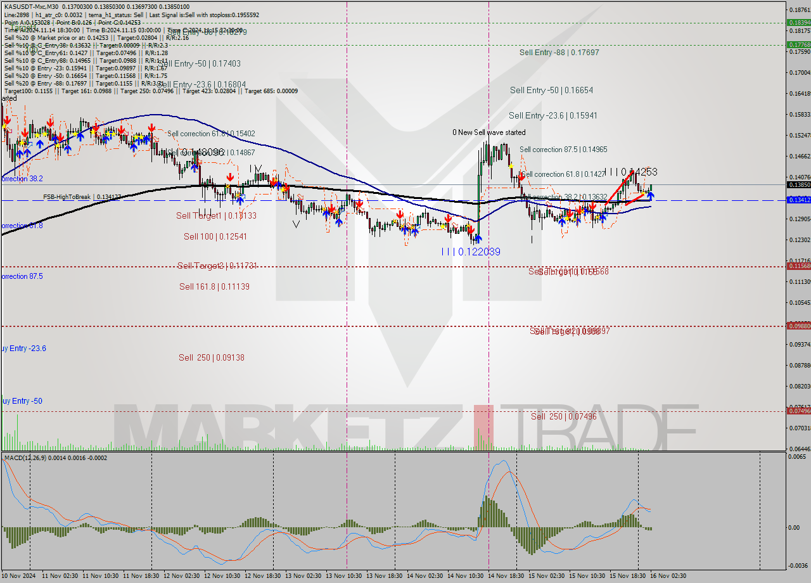The width and height of the screenshot is (811, 583).
Task: Click the 0.0065 MACD scale value
Action: [798, 457]
